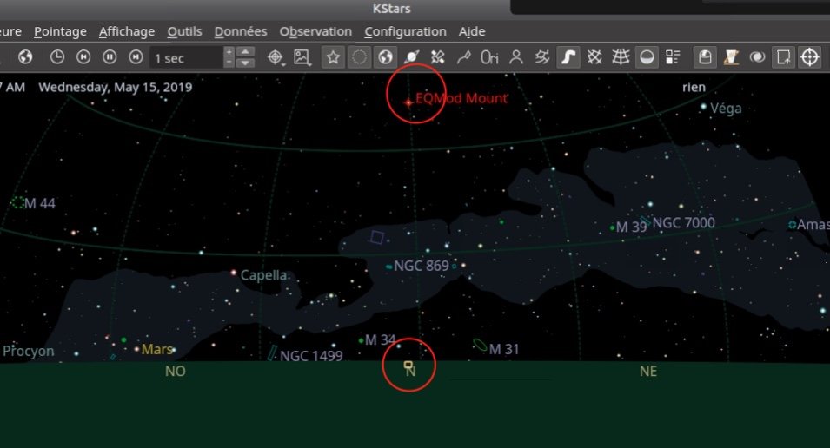
Task: Click the NGC 869 object label
Action: [422, 266]
